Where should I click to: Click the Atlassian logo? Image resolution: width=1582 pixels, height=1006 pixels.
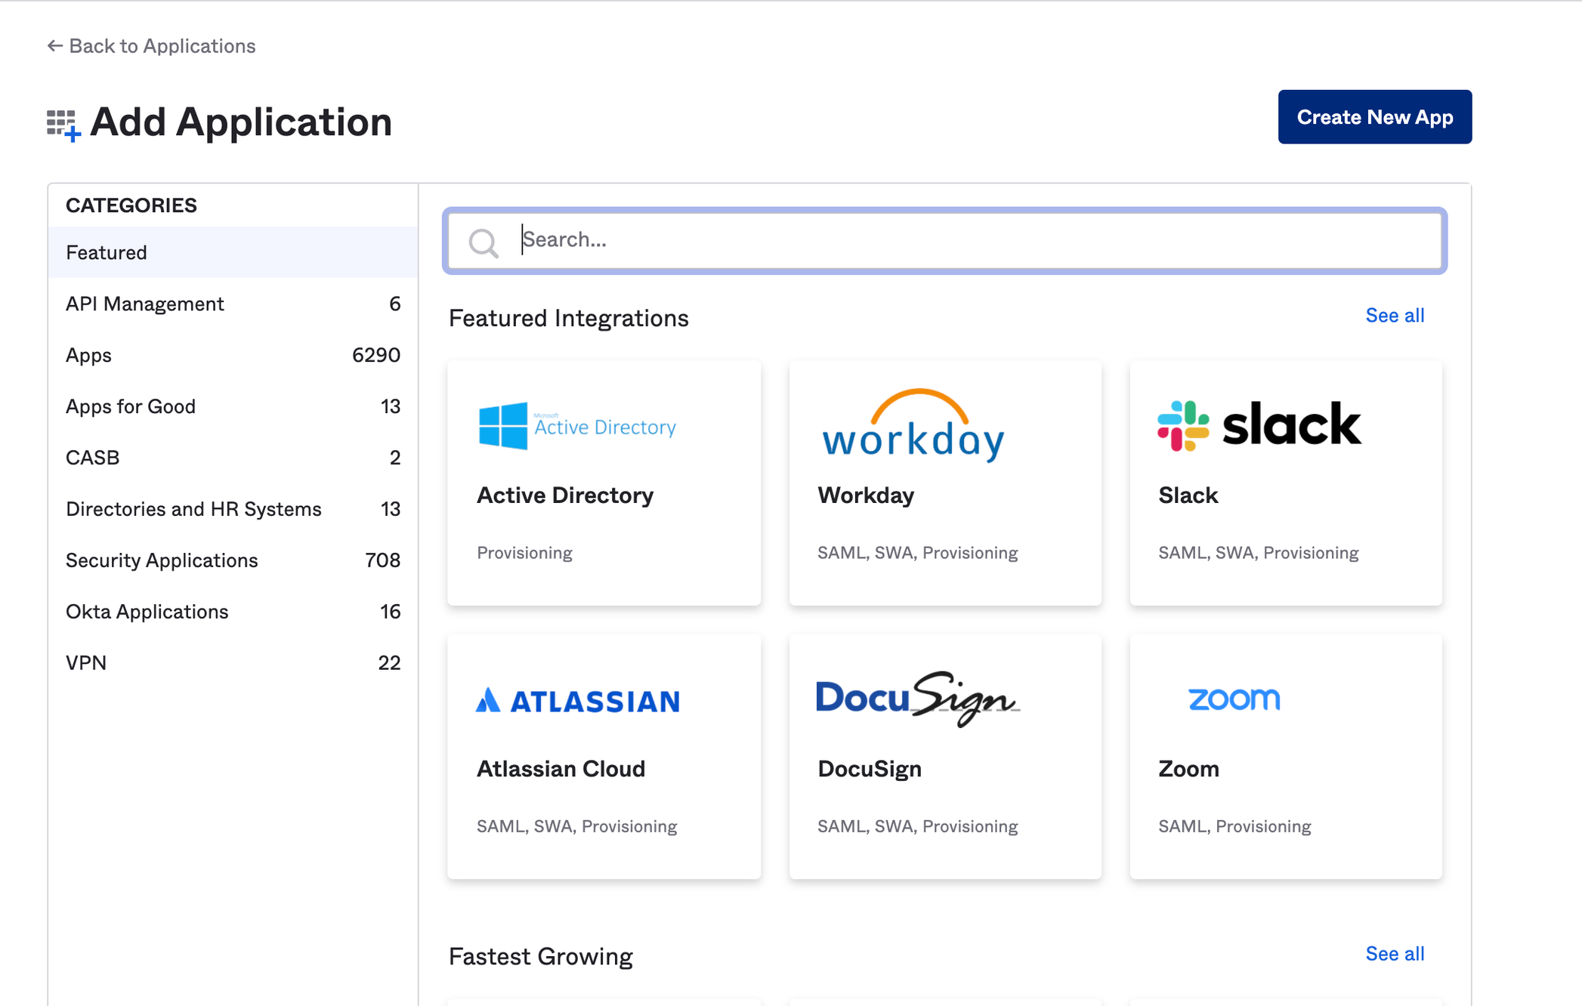[x=578, y=700]
